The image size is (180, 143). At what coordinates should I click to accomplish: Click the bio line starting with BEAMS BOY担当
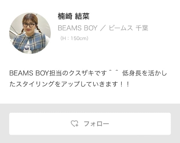pyautogui.click(x=88, y=73)
